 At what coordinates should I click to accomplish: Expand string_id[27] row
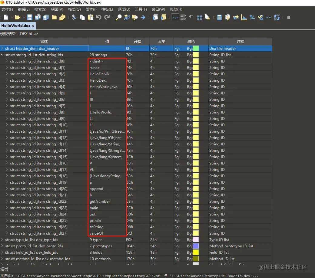[7, 233]
